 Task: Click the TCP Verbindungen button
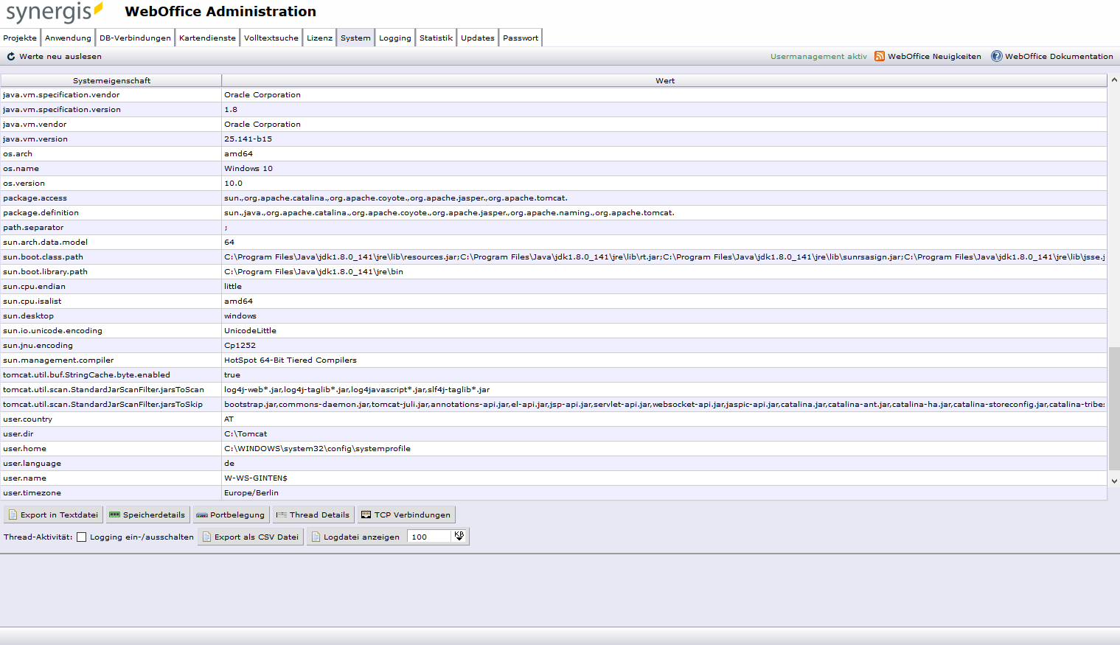point(406,514)
